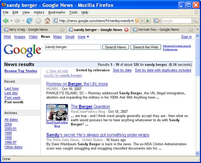Open the list all tabs dropdown

click(198, 29)
